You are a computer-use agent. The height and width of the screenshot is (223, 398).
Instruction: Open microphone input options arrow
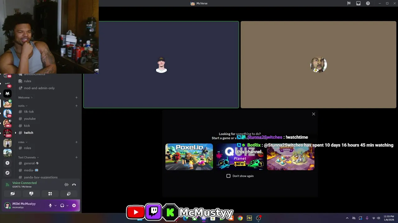tap(56, 205)
